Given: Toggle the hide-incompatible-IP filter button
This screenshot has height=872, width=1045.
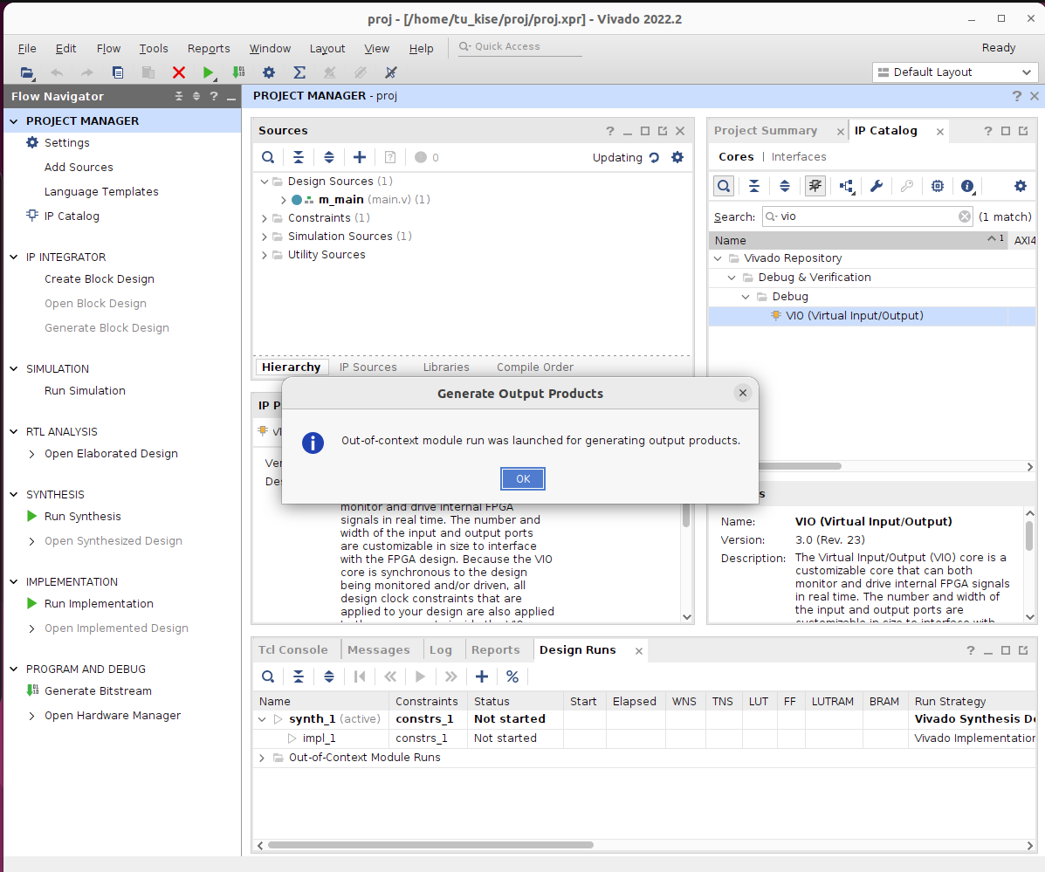Looking at the screenshot, I should [815, 186].
